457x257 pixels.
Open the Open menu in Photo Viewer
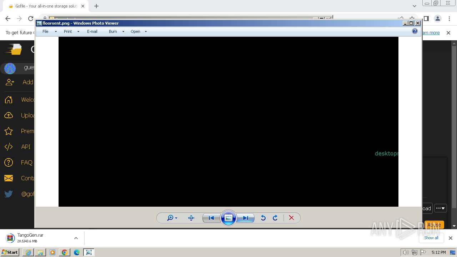click(135, 31)
